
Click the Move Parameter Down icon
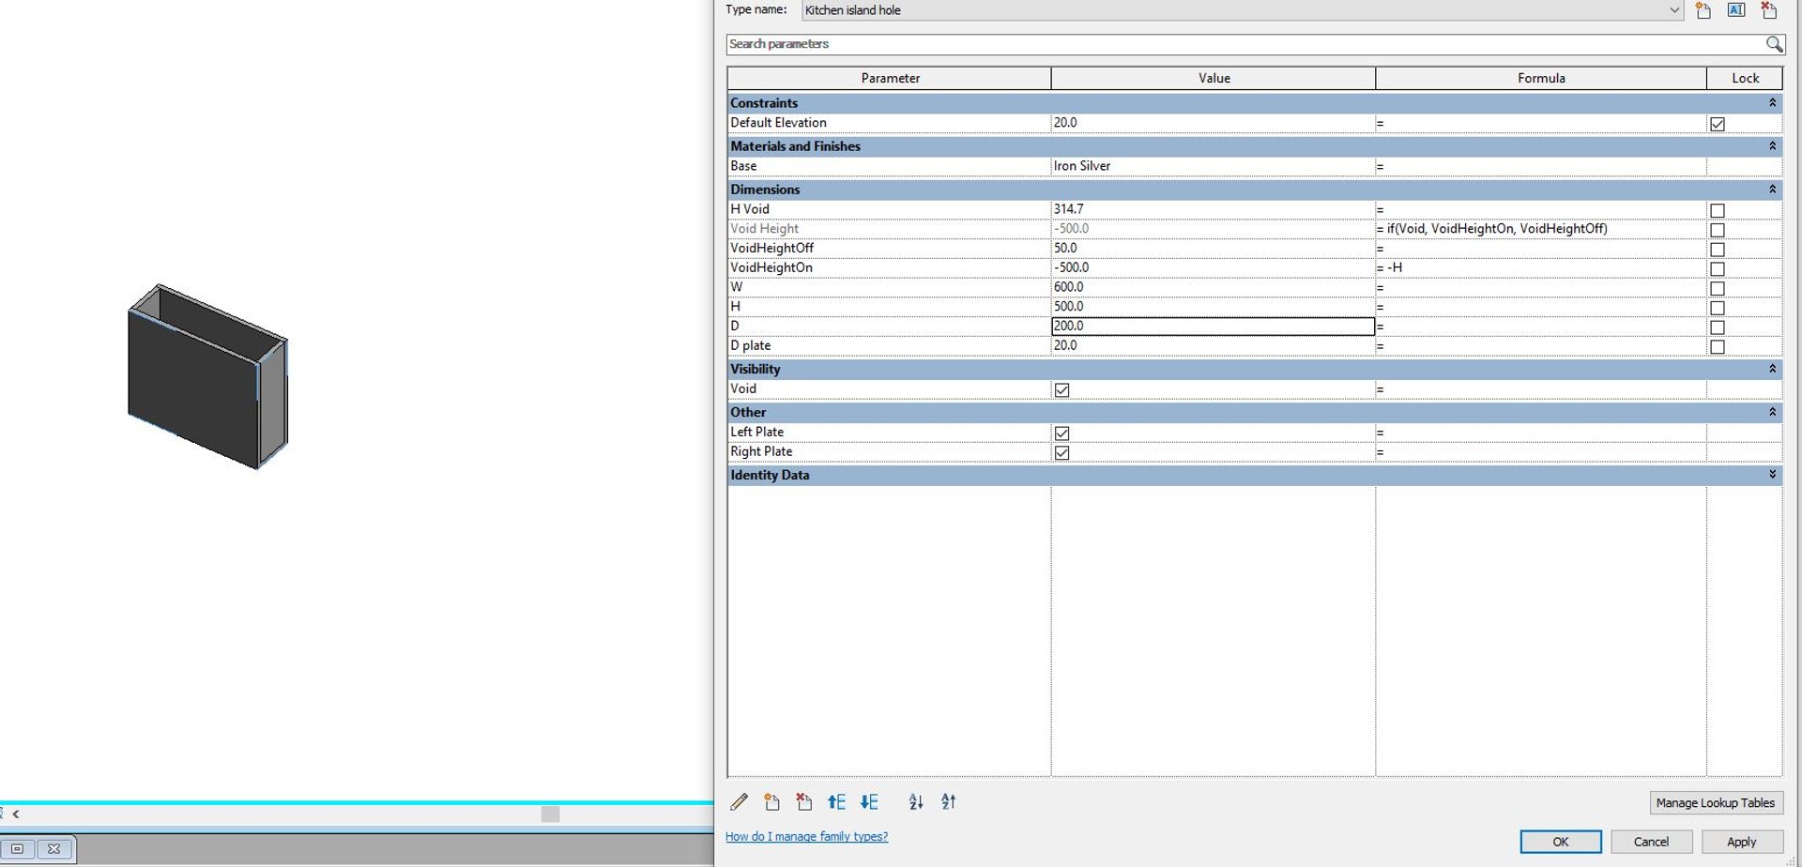869,801
